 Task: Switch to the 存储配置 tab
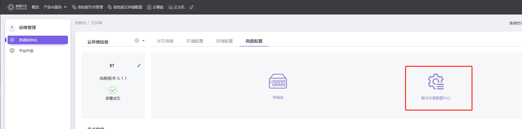click(x=224, y=41)
